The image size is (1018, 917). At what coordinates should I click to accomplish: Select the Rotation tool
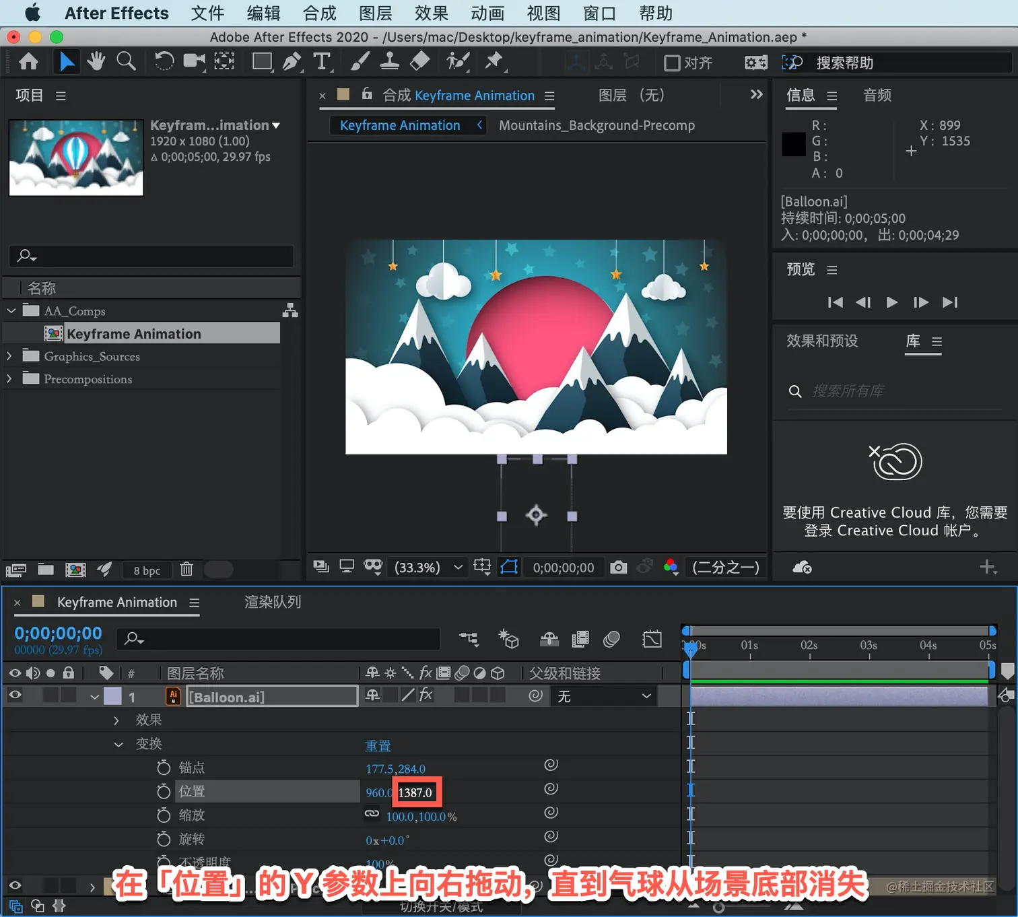tap(164, 62)
